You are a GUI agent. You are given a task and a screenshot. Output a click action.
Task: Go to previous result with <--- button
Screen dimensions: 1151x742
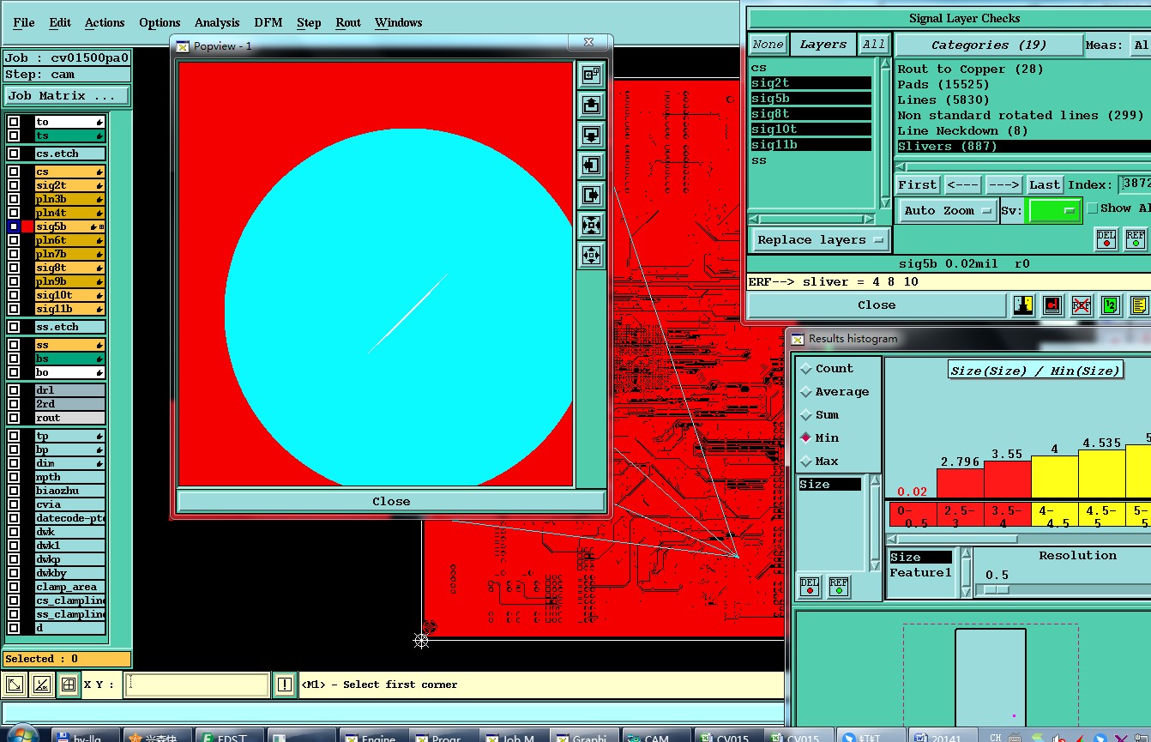tap(962, 184)
